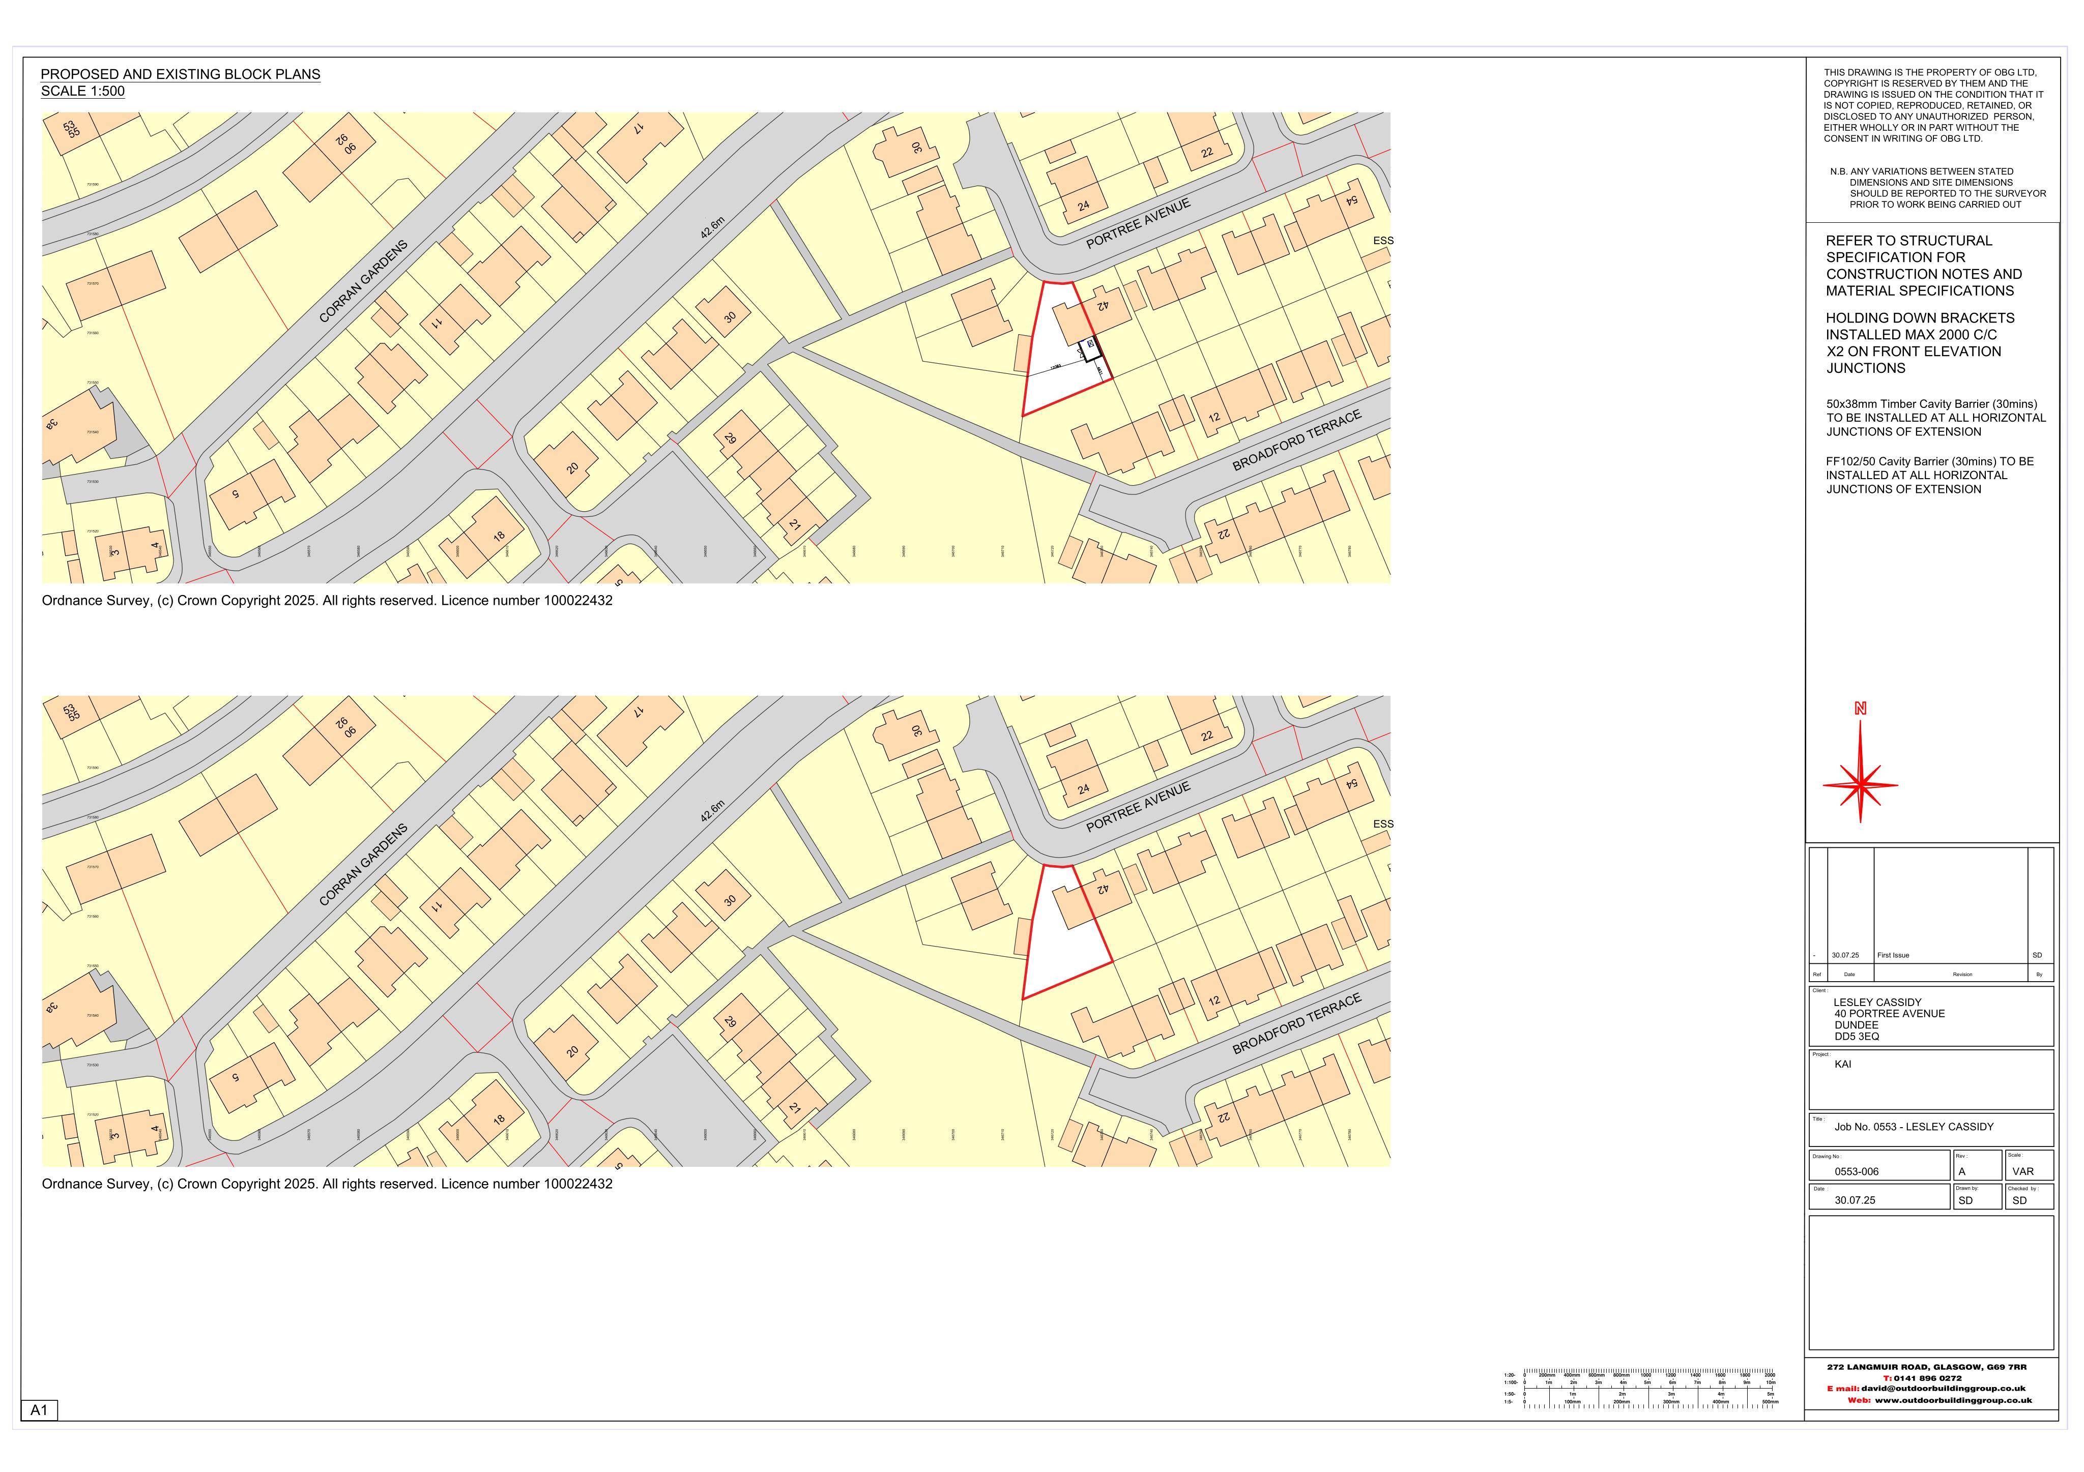Select drawing number 0553-006
This screenshot has width=2084, height=1472.
[x=1856, y=1171]
